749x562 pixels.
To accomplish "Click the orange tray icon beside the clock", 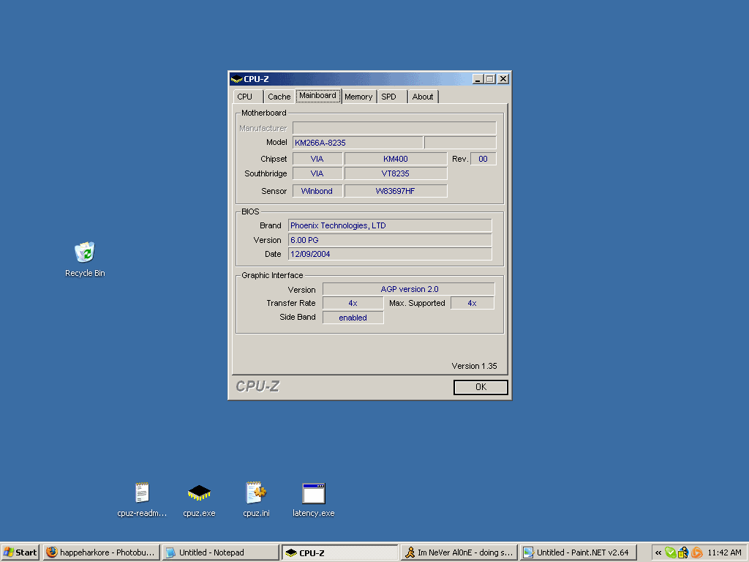I will click(x=697, y=552).
